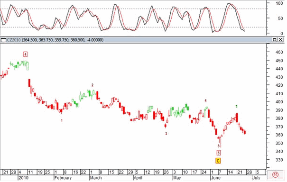Click wave label 2 in early March
The width and height of the screenshot is (287, 182).
pyautogui.click(x=93, y=85)
